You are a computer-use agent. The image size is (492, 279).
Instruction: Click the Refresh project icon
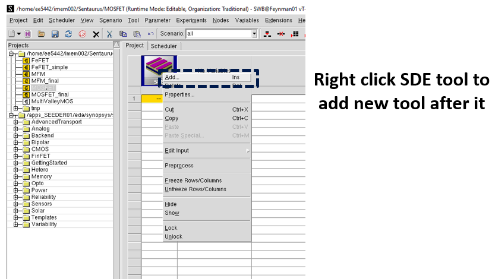(69, 34)
